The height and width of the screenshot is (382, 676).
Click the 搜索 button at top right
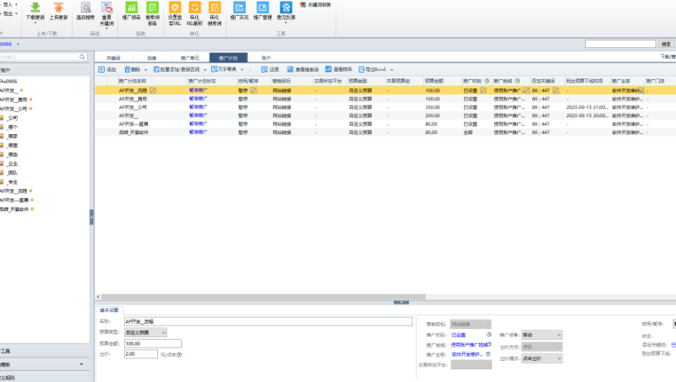click(666, 45)
